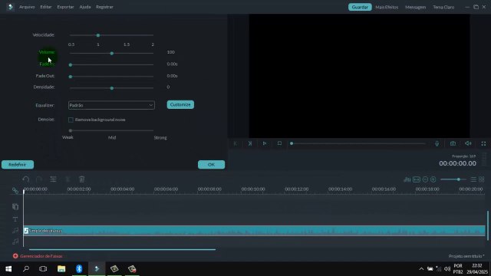Click the timeline zoom out minus icon
This screenshot has height=276, width=491.
pos(425,179)
